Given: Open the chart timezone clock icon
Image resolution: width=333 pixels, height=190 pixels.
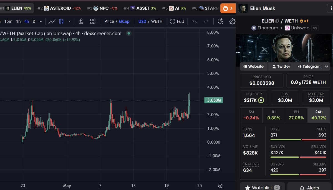Looking at the screenshot, I should tap(220, 21).
